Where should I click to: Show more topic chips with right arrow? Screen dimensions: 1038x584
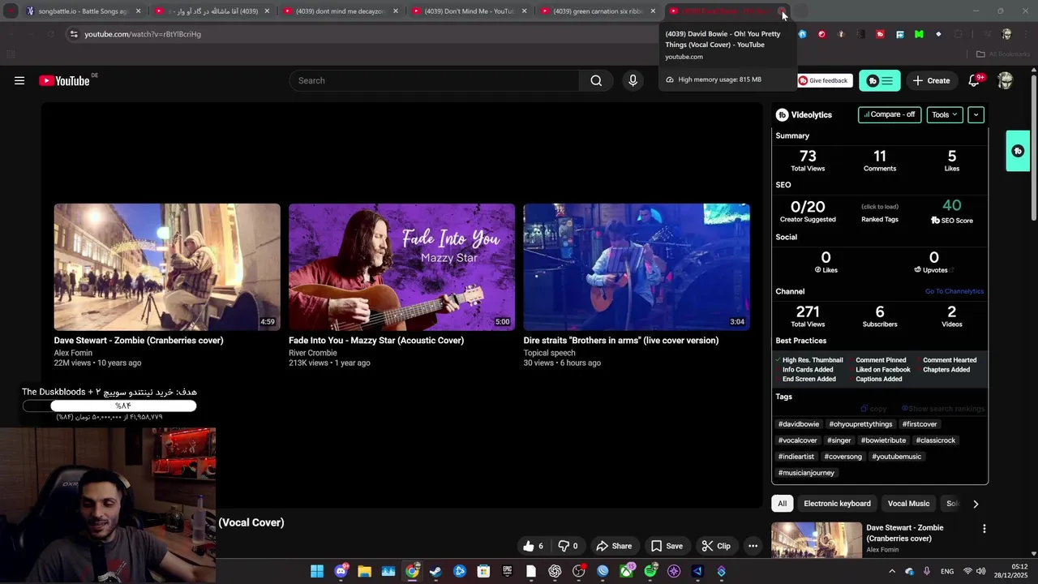[x=976, y=504]
